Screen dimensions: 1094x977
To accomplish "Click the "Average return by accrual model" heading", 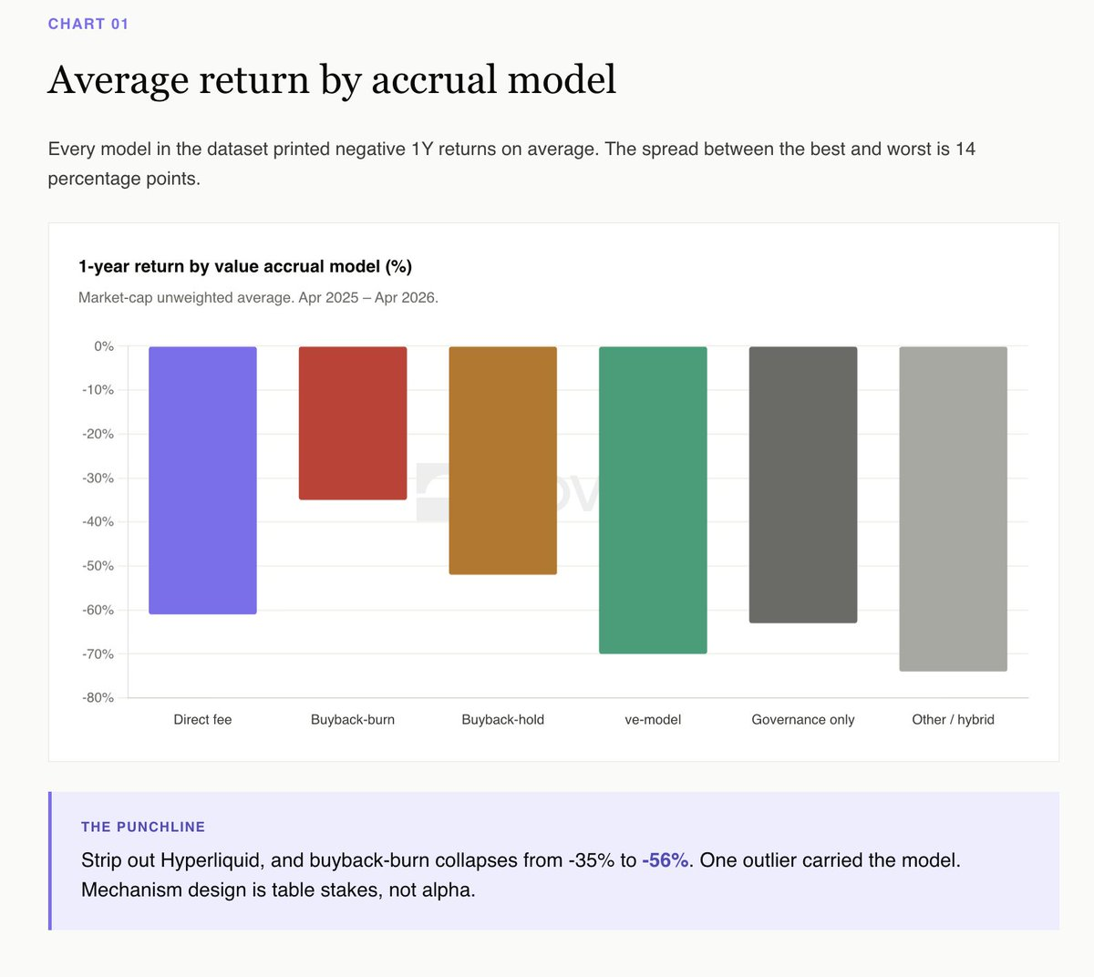I will click(x=332, y=80).
